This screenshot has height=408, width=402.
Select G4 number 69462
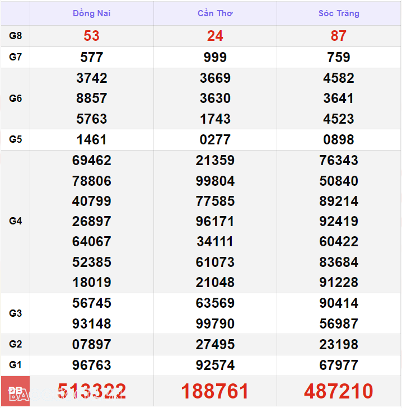point(91,161)
